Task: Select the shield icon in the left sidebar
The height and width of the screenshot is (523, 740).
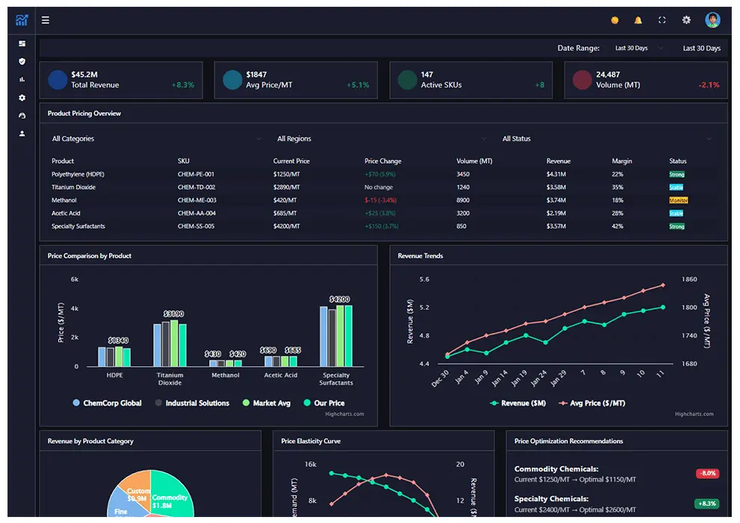Action: pos(21,61)
